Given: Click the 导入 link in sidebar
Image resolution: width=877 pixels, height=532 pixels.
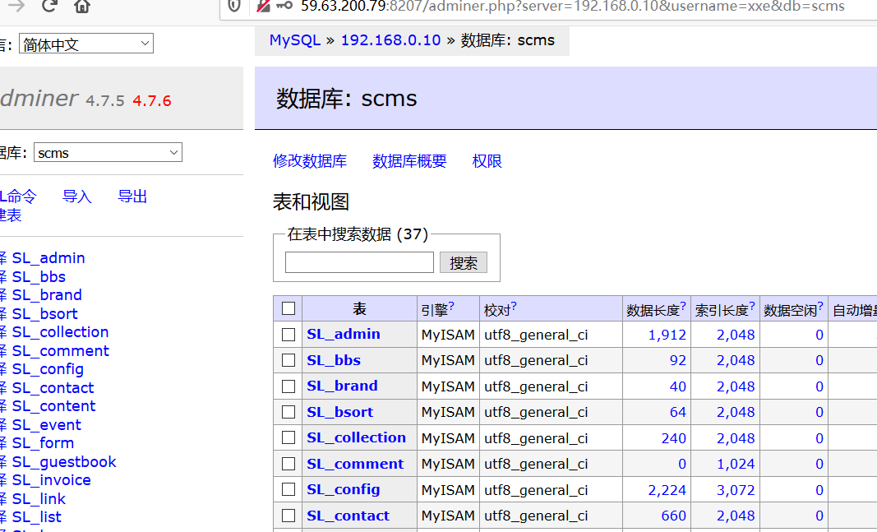Looking at the screenshot, I should (77, 197).
